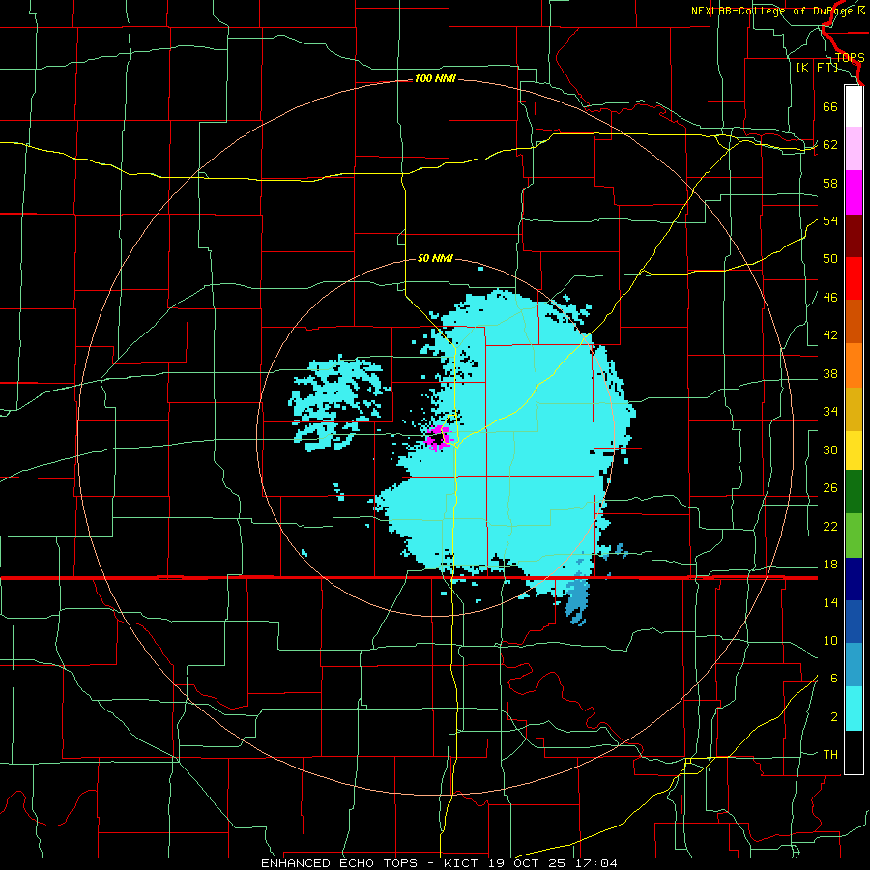Click the "50" scale label
The height and width of the screenshot is (870, 870).
pos(830,259)
